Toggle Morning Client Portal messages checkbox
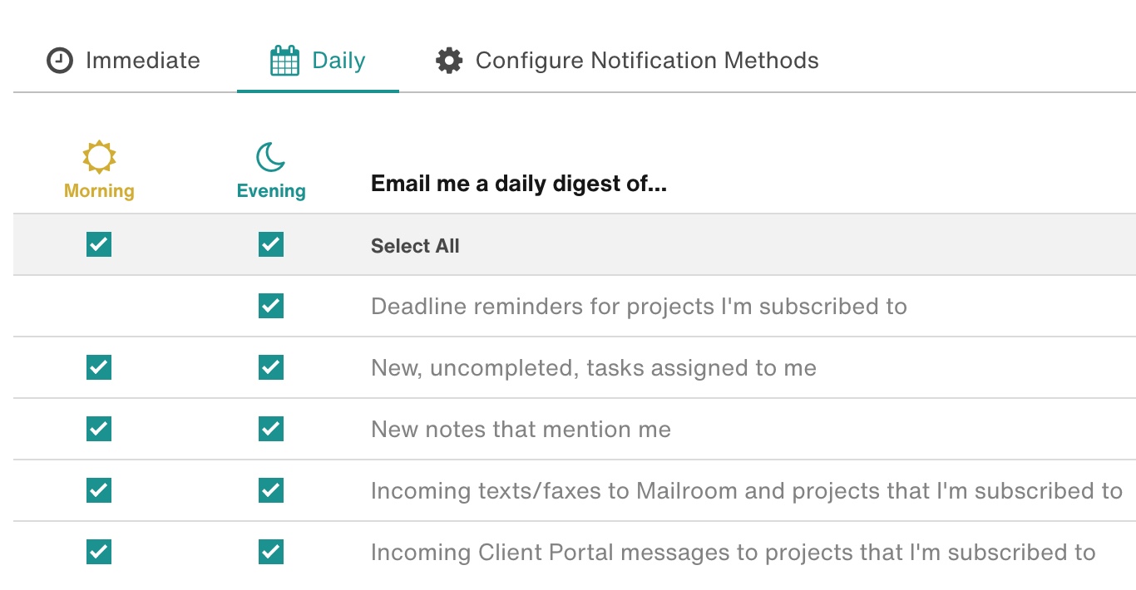The image size is (1136, 590). pyautogui.click(x=99, y=552)
